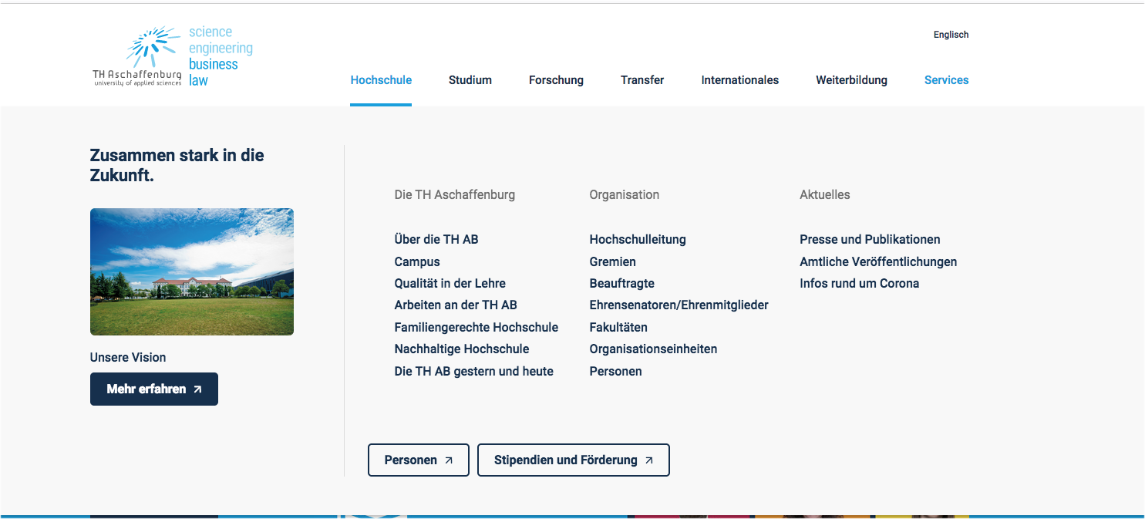Click the arrow icon in Personen button

(449, 460)
